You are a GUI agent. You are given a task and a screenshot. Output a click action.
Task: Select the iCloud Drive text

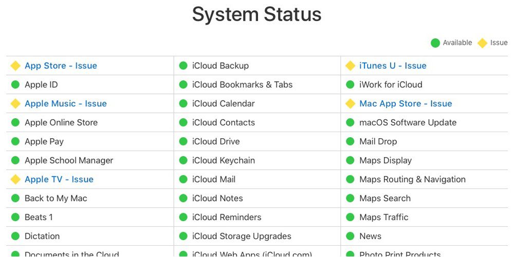coord(216,141)
